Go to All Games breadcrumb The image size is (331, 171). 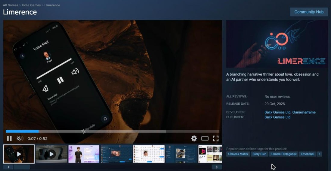coord(10,5)
